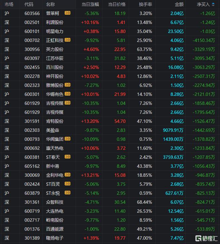This screenshot has height=244, width=220.
Task: Click the 沪 market cell of 600719
Action: pyautogui.click(x=7, y=211)
